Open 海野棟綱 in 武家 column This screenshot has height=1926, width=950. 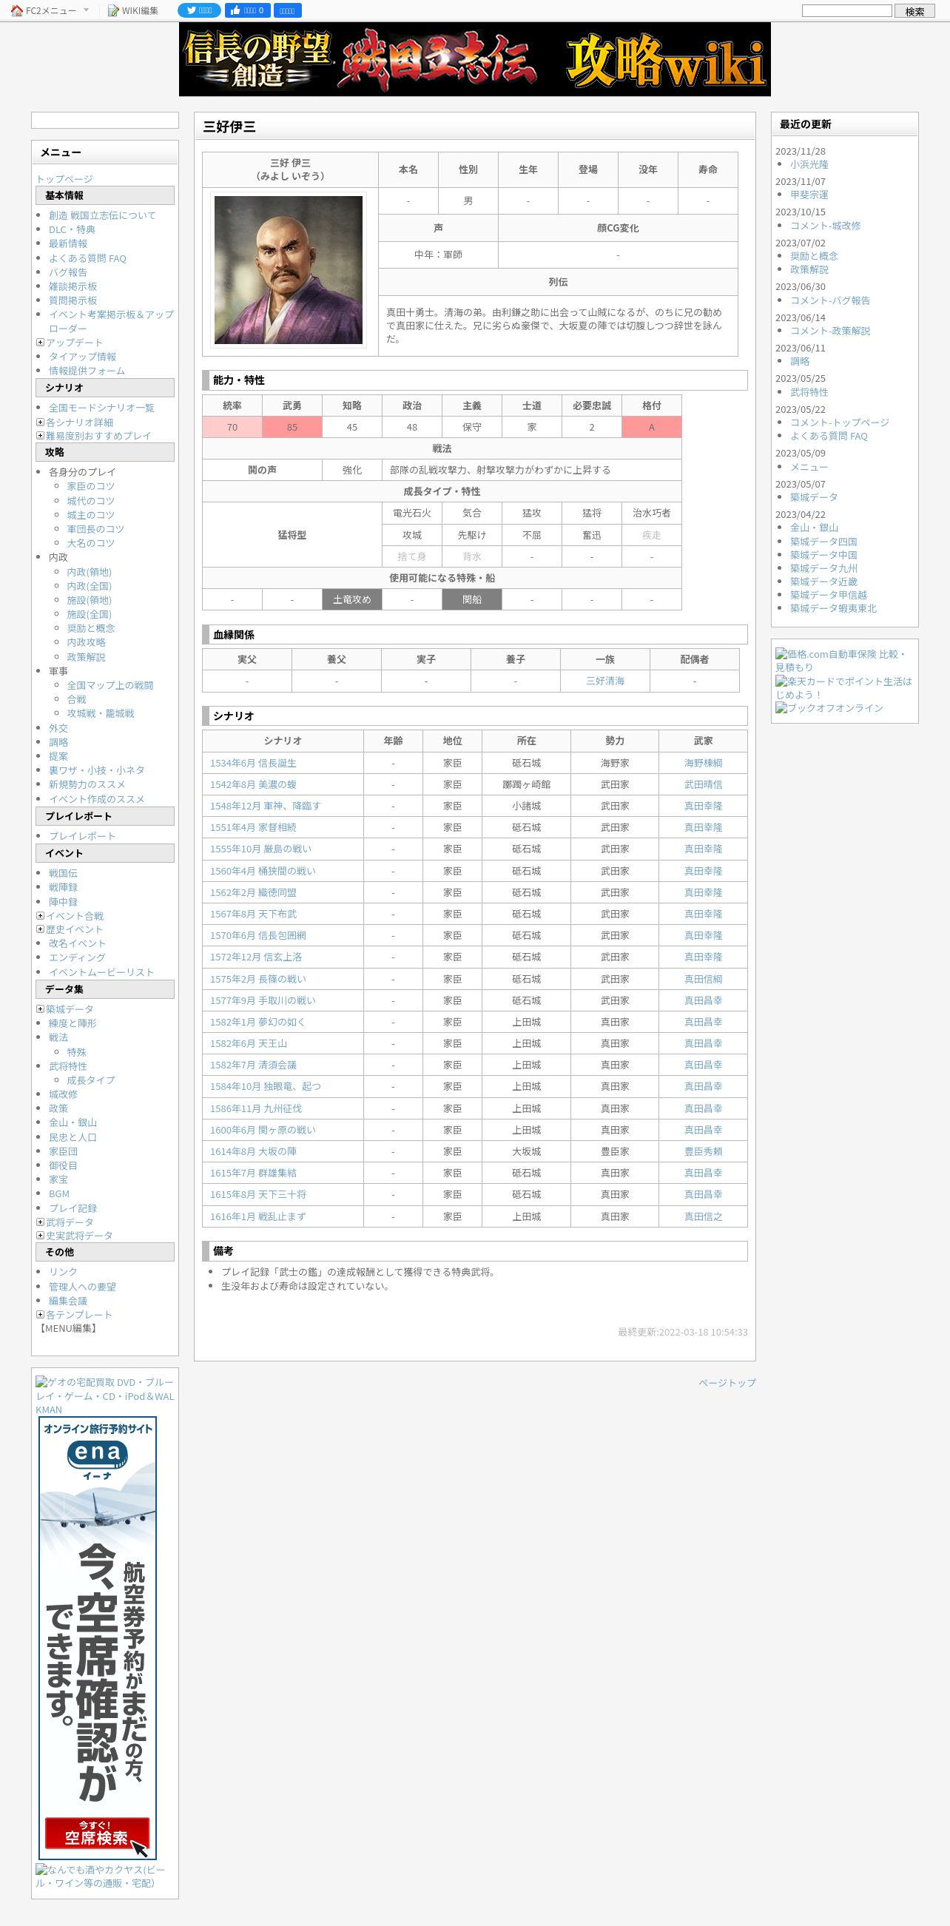tap(704, 764)
